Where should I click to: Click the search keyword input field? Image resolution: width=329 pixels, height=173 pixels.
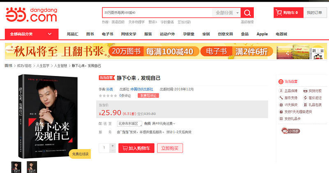coord(156,13)
